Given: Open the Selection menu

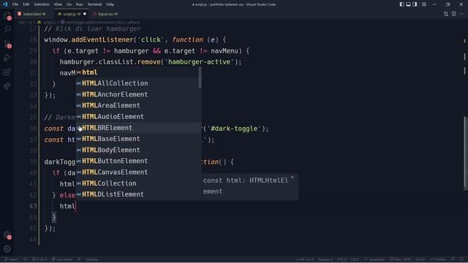Looking at the screenshot, I should pyautogui.click(x=42, y=4).
